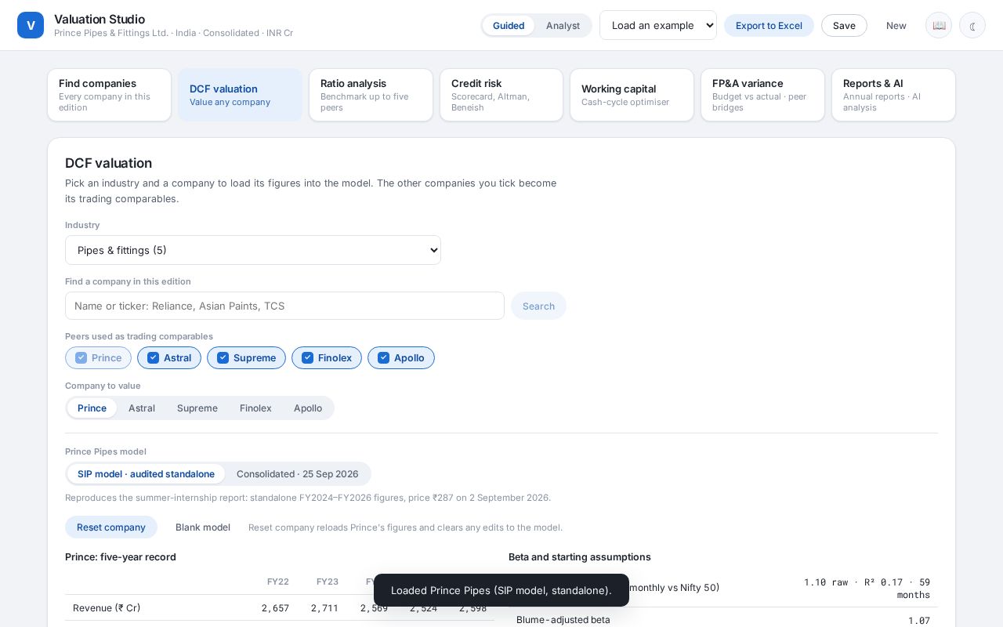Open the FP&A variance tab
Image resolution: width=1003 pixels, height=627 pixels.
click(762, 95)
